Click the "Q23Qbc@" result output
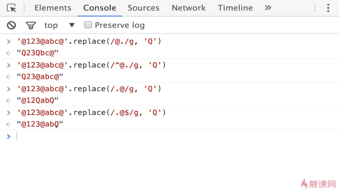The height and width of the screenshot is (191, 339). (38, 53)
